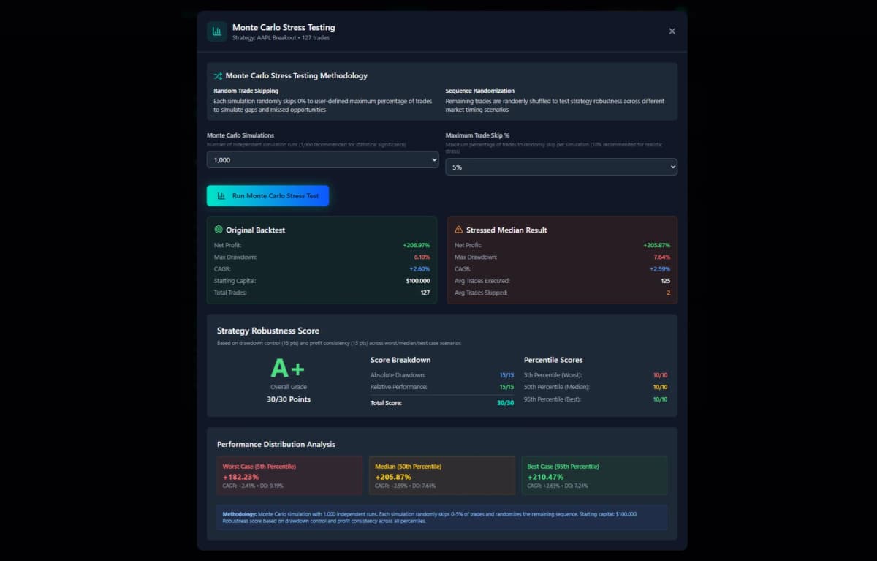Click the target icon next to Original Backtest

point(218,230)
